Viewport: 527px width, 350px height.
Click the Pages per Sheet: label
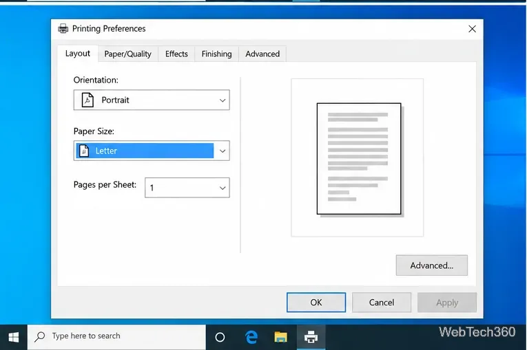click(x=105, y=184)
